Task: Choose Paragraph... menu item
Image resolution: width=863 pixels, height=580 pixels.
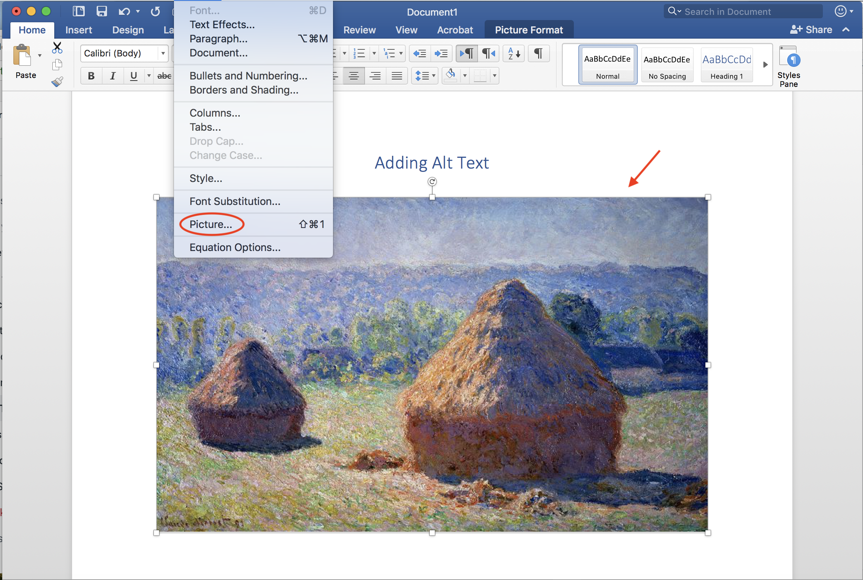Action: (253, 39)
